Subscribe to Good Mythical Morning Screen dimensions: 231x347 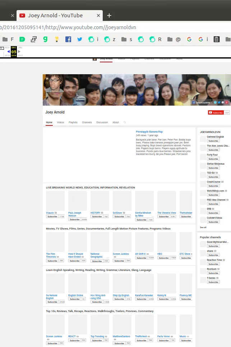tap(213, 246)
